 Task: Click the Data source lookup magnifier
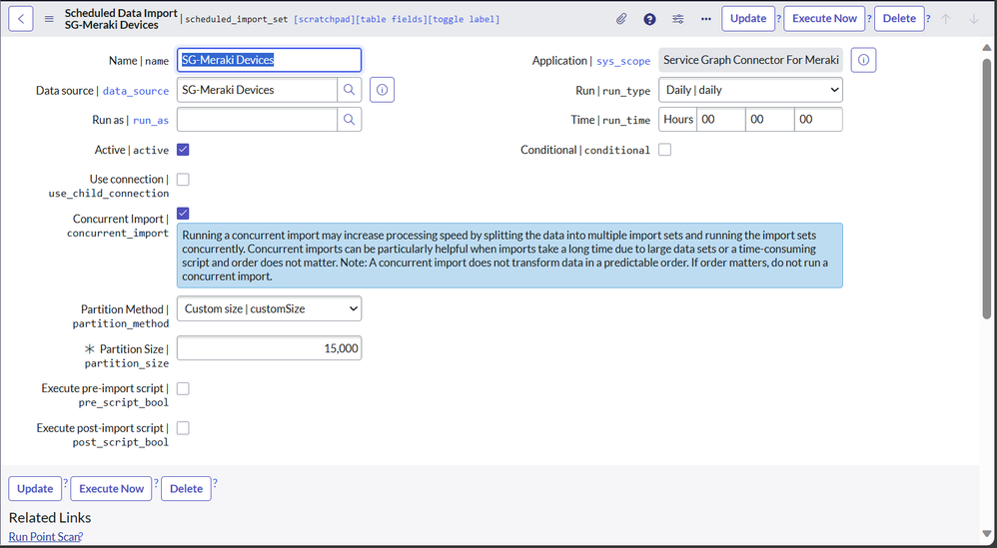click(x=350, y=90)
